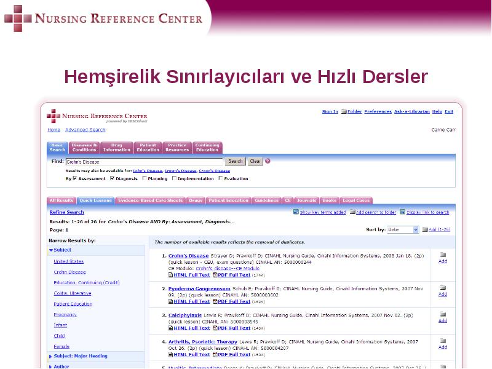Select the Quick Lessons results tab
The image size is (492, 369).
tap(95, 200)
